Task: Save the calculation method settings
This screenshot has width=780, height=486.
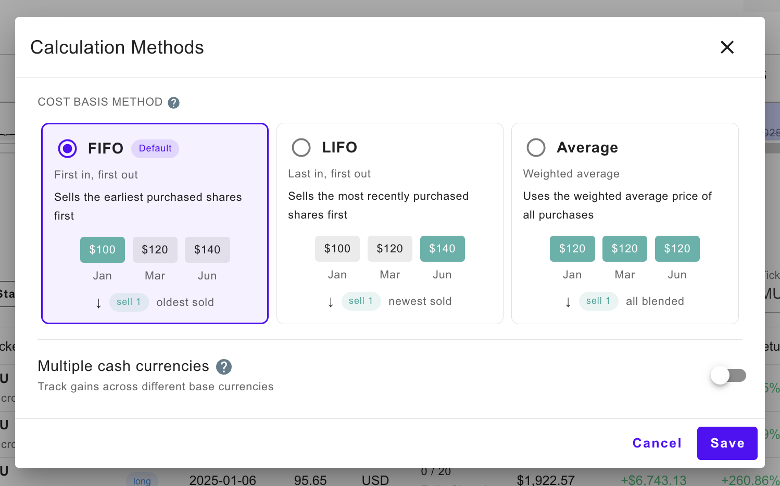Action: tap(727, 443)
